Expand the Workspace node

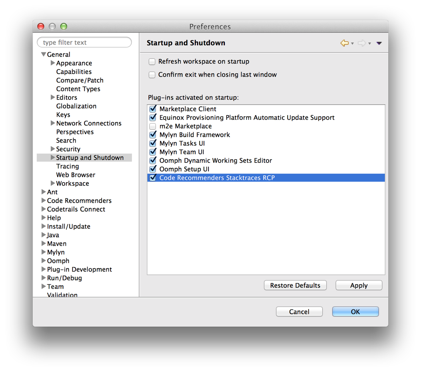[53, 183]
